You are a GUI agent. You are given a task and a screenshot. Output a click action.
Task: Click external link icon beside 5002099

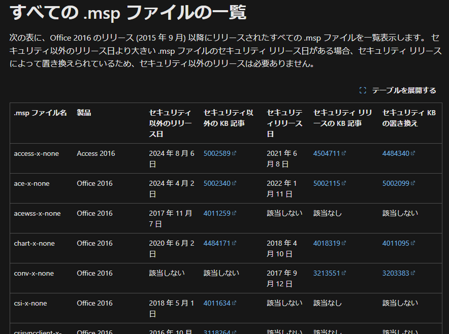[x=413, y=183]
